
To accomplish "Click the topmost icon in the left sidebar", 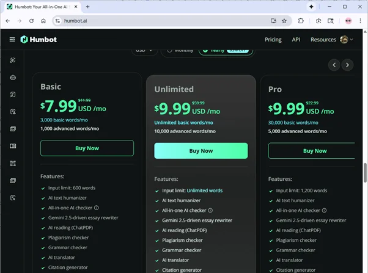I will pyautogui.click(x=13, y=60).
